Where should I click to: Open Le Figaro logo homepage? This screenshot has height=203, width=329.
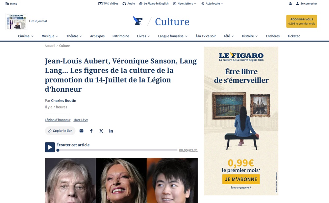(x=138, y=21)
